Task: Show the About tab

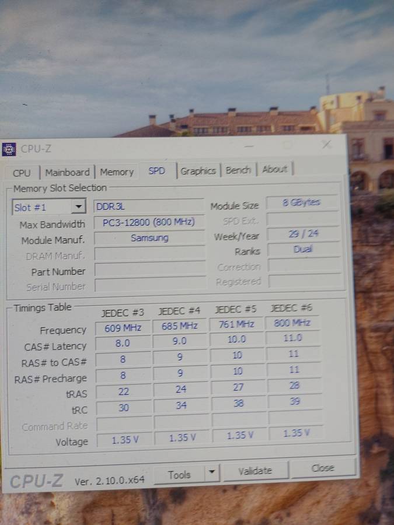Action: (274, 169)
